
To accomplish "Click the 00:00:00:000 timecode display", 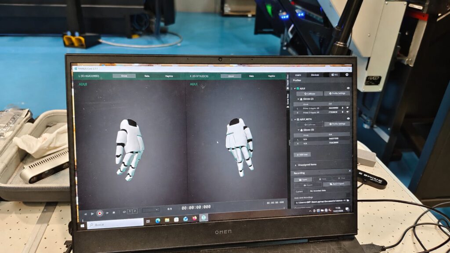I will coord(196,207).
